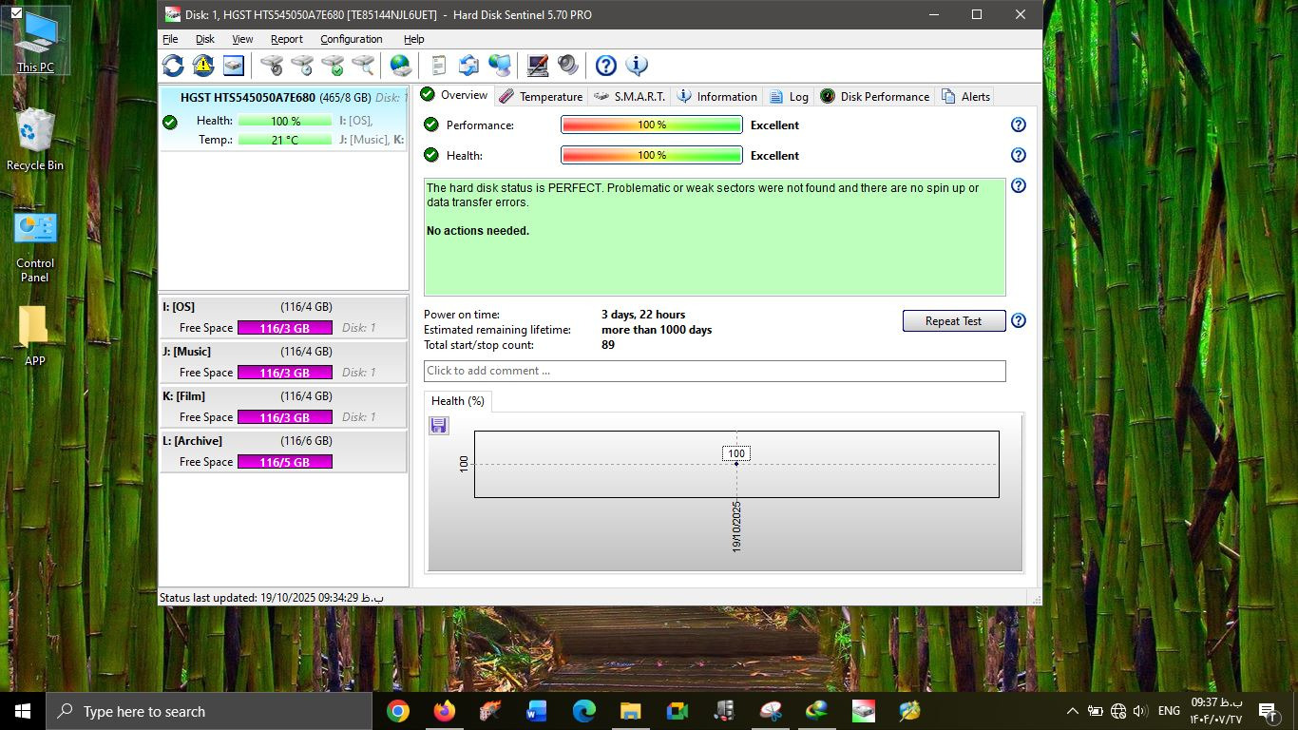The width and height of the screenshot is (1298, 730).
Task: Click help icon next to Performance bar
Action: (1018, 125)
